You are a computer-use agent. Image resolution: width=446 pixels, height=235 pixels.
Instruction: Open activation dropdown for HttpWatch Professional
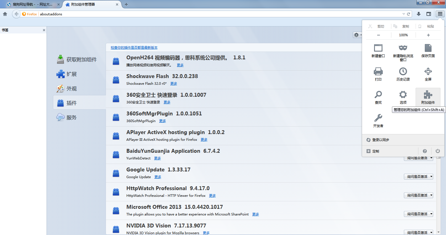click(418, 195)
